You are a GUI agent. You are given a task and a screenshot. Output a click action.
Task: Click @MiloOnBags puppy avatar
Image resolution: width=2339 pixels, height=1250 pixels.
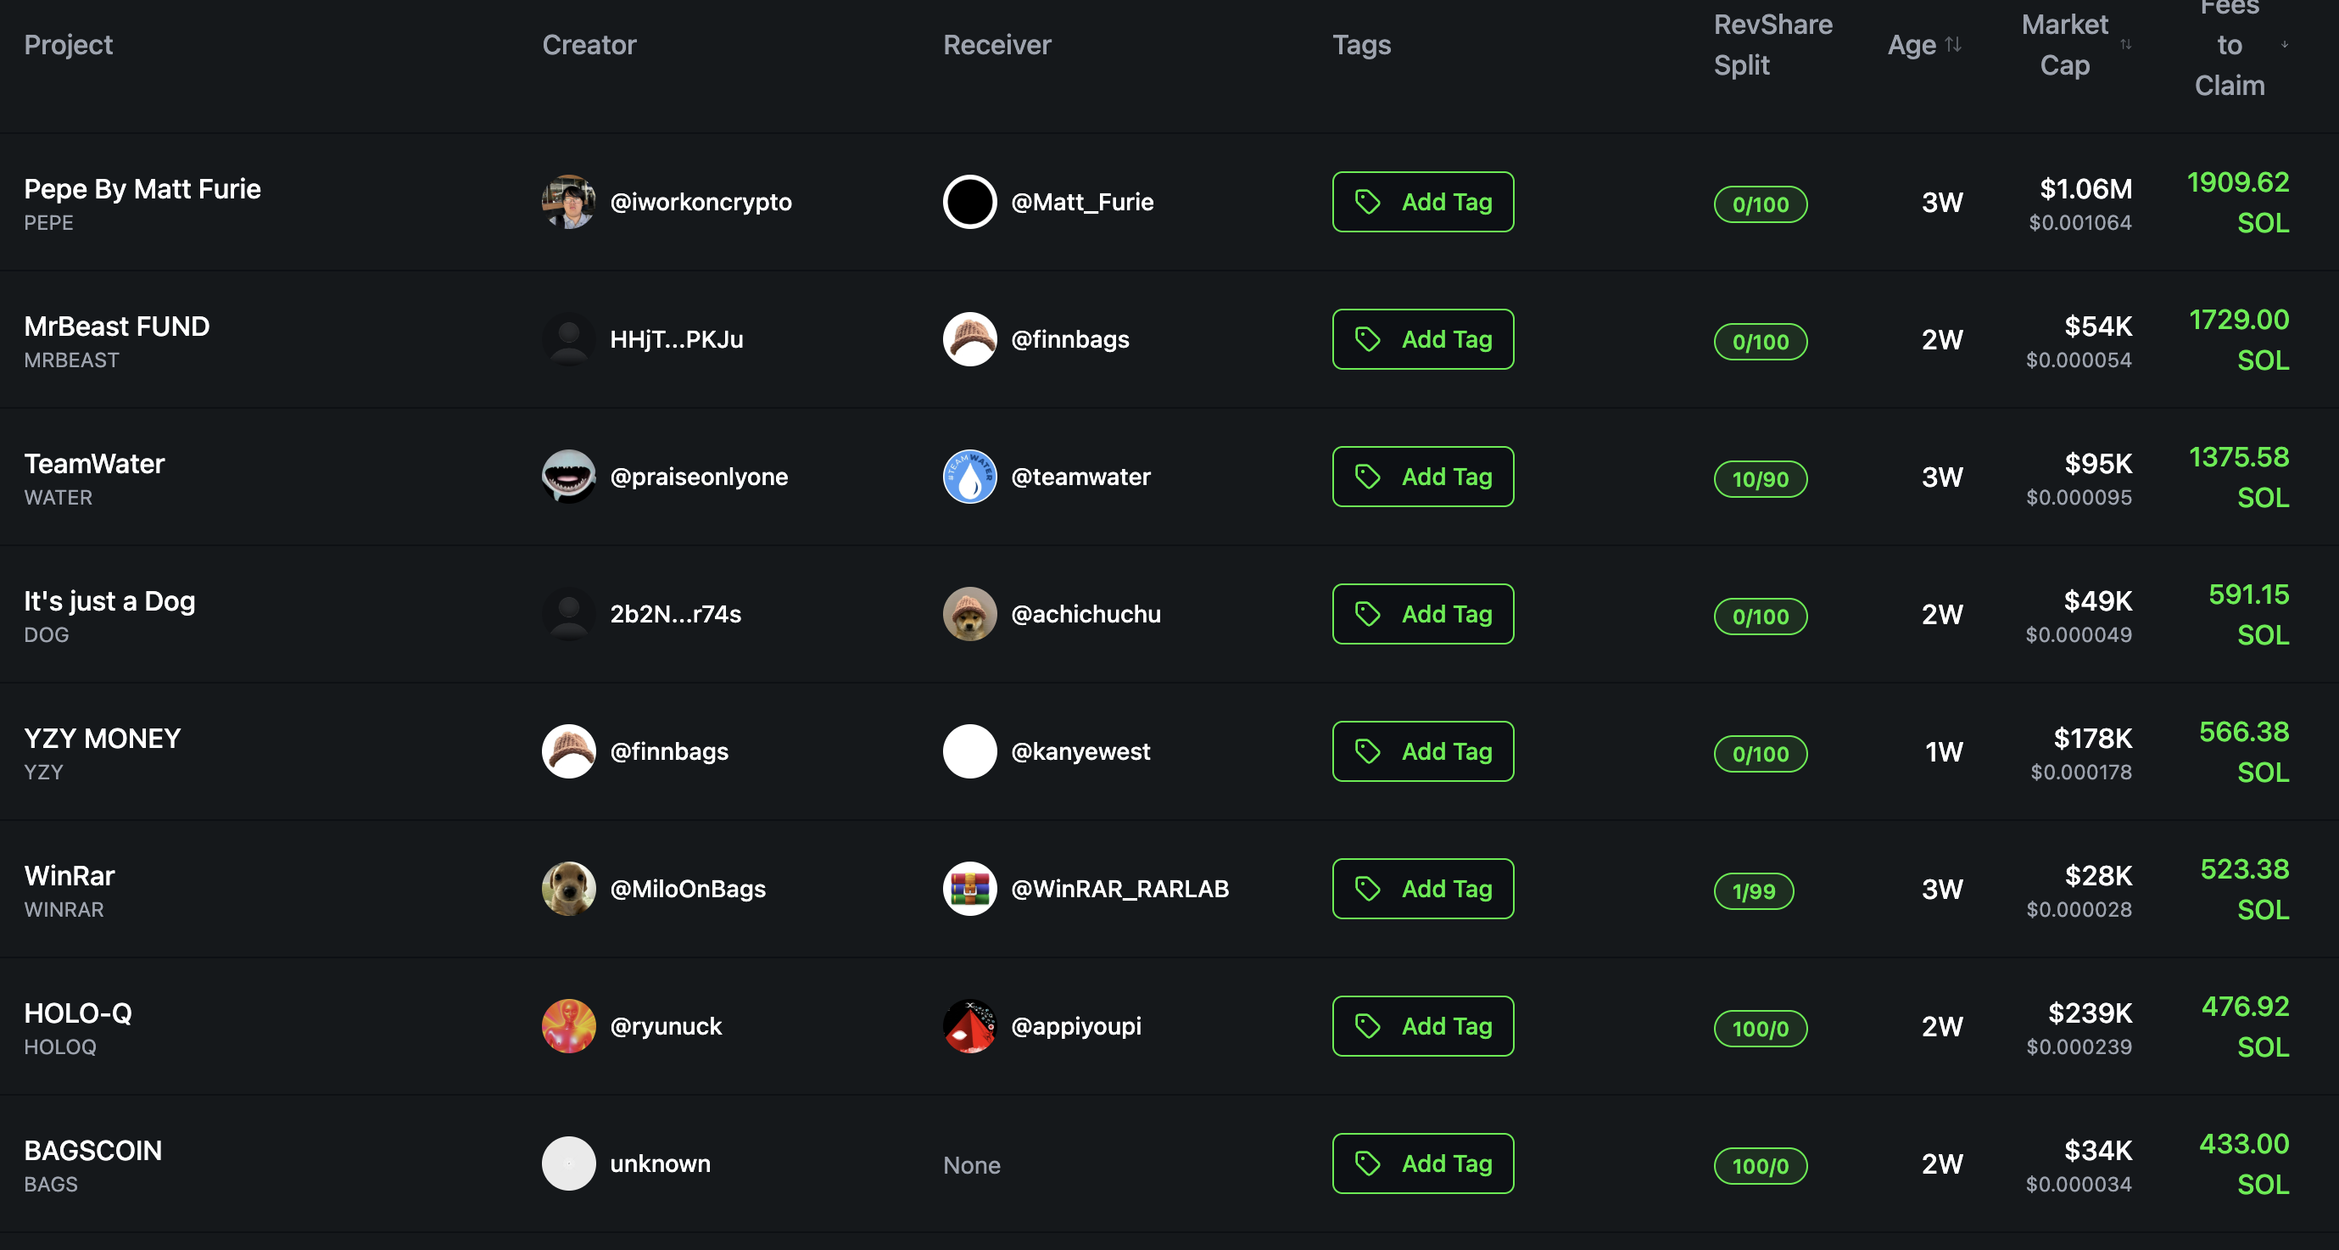[x=568, y=889]
